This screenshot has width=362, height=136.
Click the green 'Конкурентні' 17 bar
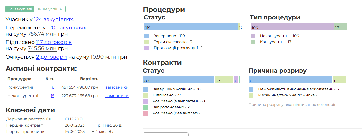pos(341,27)
